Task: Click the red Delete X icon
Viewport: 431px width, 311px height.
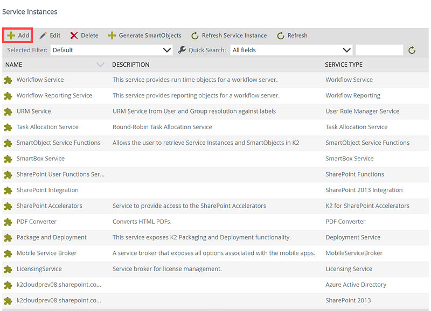Action: pyautogui.click(x=74, y=36)
